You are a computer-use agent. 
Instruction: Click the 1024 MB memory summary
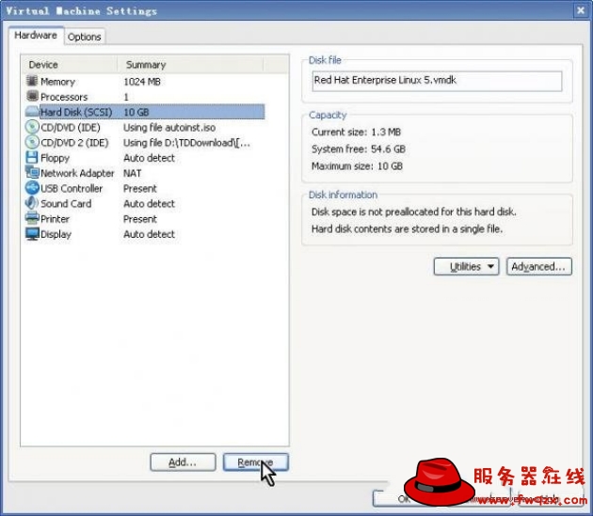142,82
